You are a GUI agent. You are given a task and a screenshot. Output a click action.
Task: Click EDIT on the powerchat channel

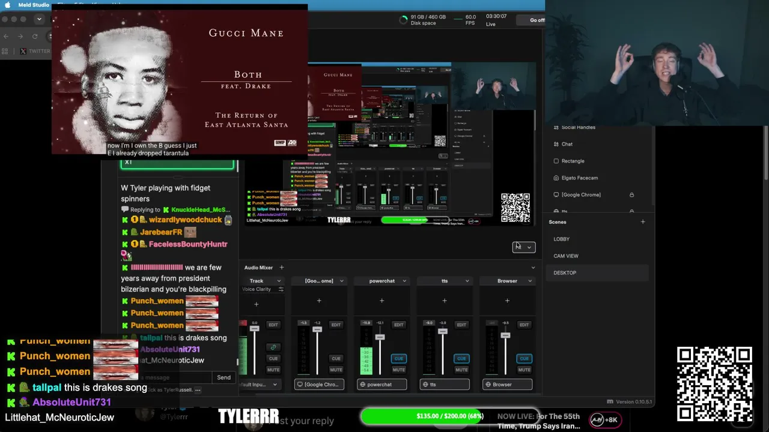(x=398, y=325)
